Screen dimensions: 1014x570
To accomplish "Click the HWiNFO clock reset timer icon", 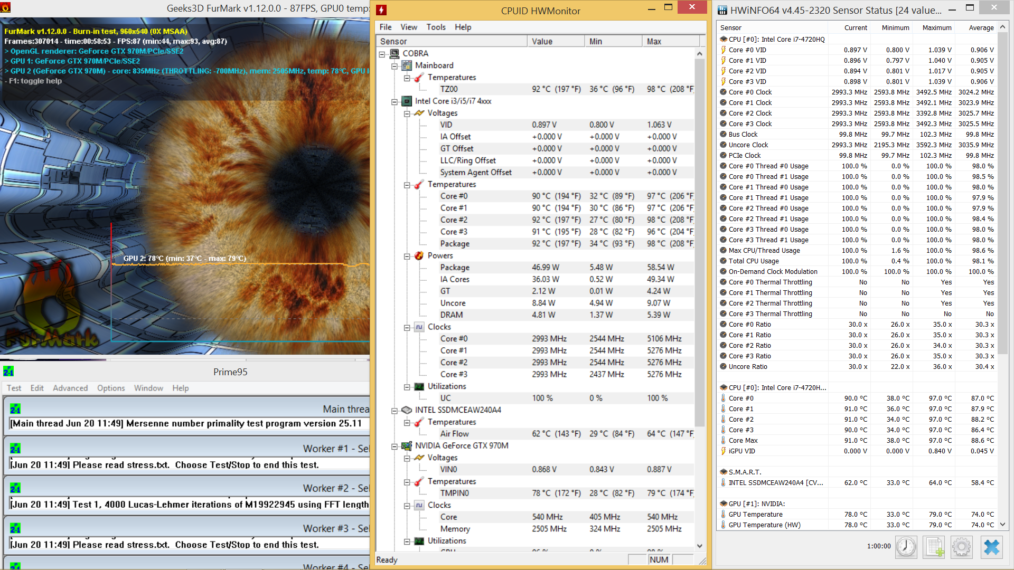I will [906, 547].
